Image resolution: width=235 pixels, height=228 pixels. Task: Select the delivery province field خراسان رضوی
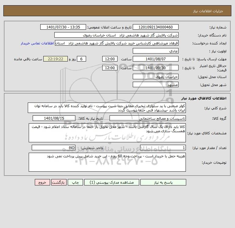tap(156, 77)
